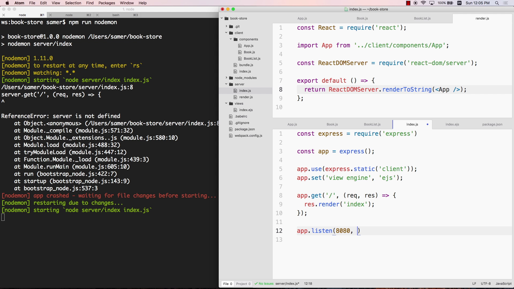Close the bash terminal tab

click(97, 15)
